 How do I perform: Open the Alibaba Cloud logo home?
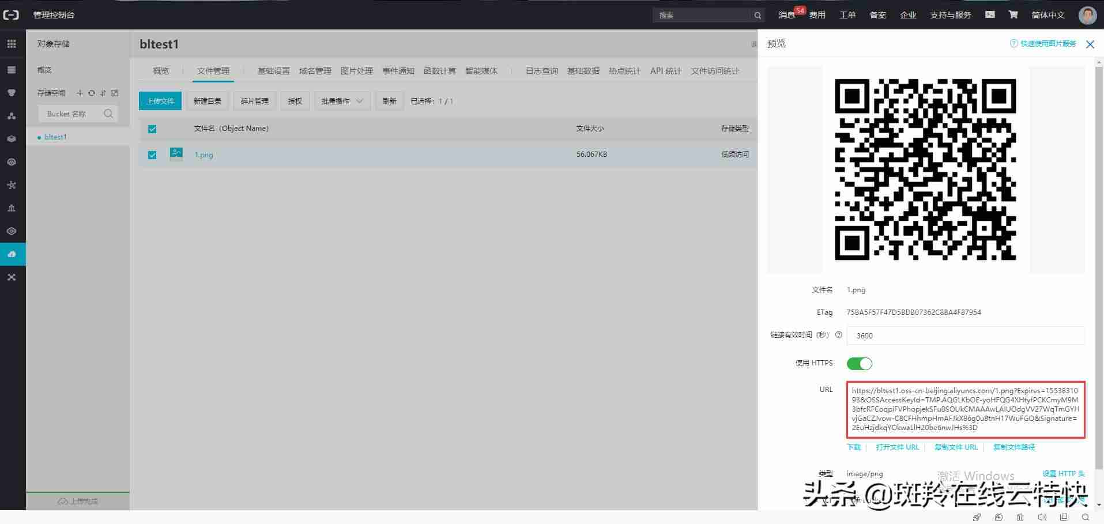[11, 15]
